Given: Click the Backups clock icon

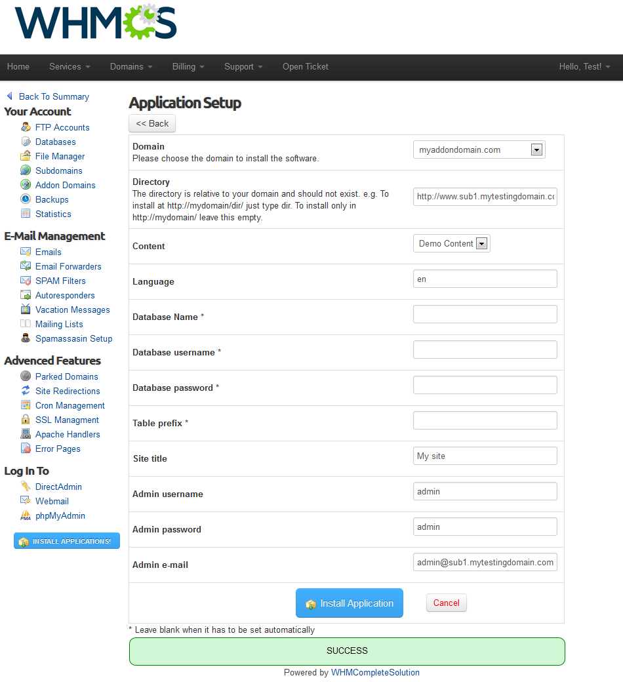Looking at the screenshot, I should 26,199.
